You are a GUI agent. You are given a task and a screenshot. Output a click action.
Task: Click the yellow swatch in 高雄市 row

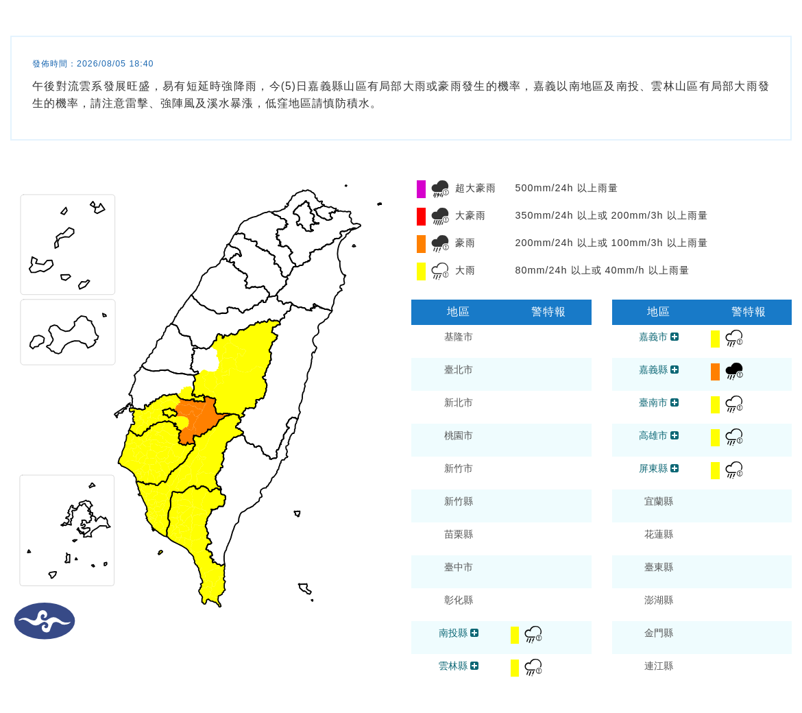pyautogui.click(x=715, y=437)
